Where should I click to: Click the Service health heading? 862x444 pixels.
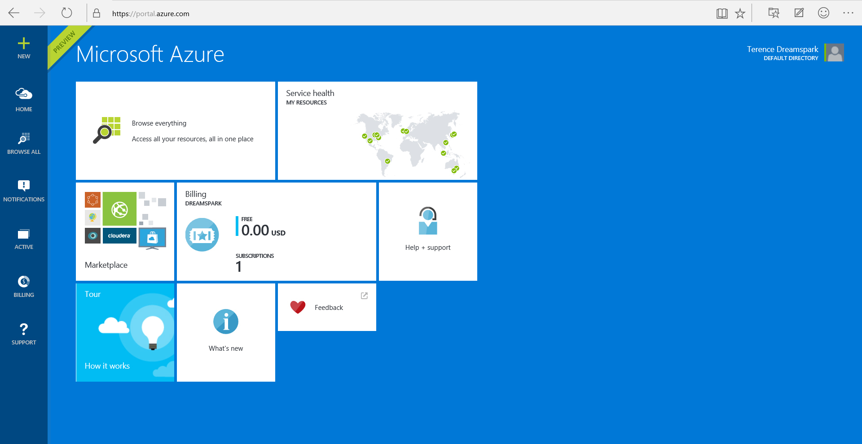coord(310,93)
